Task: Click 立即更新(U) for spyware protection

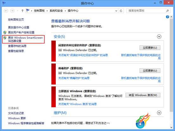Action: [x=150, y=48]
